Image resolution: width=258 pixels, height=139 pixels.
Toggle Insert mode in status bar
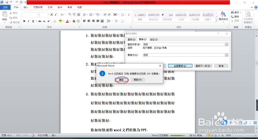54,135
